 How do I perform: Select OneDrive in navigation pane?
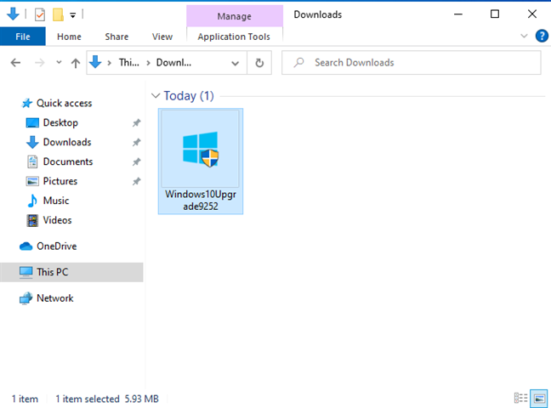click(57, 246)
